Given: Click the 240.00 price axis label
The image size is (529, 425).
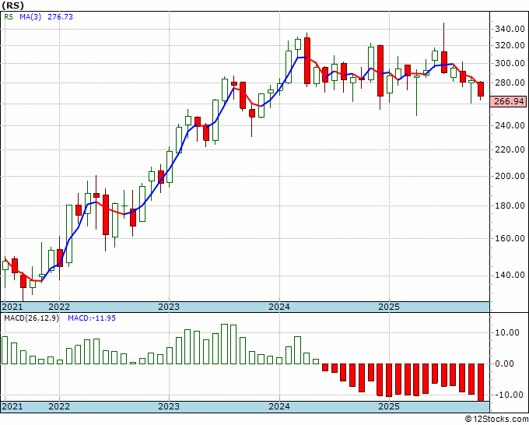Looking at the screenshot, I should (510, 125).
